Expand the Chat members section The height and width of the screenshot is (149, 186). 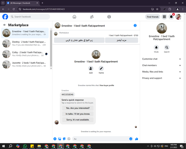click(x=161, y=65)
